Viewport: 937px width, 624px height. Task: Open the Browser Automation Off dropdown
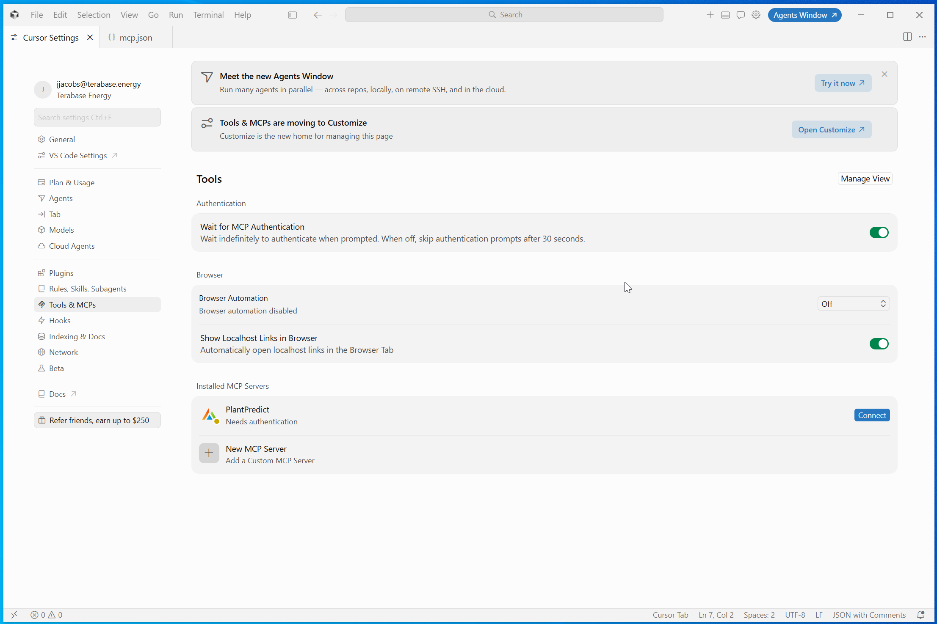pos(853,304)
